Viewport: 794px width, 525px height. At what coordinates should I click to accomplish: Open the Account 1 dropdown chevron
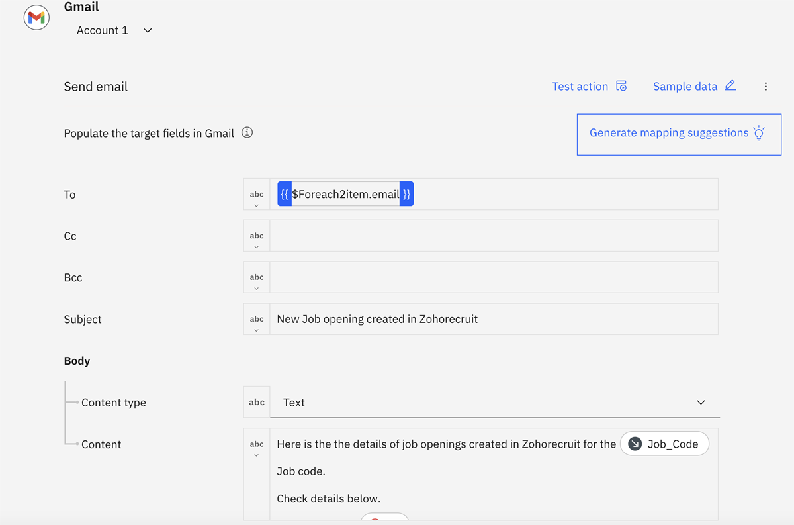[148, 30]
